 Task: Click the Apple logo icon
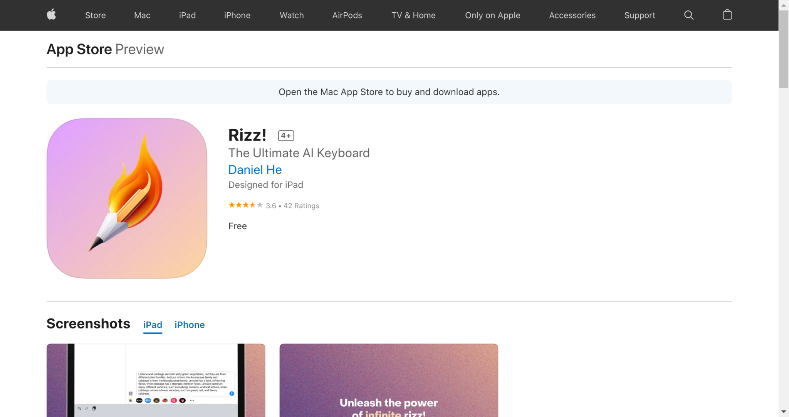pos(51,15)
